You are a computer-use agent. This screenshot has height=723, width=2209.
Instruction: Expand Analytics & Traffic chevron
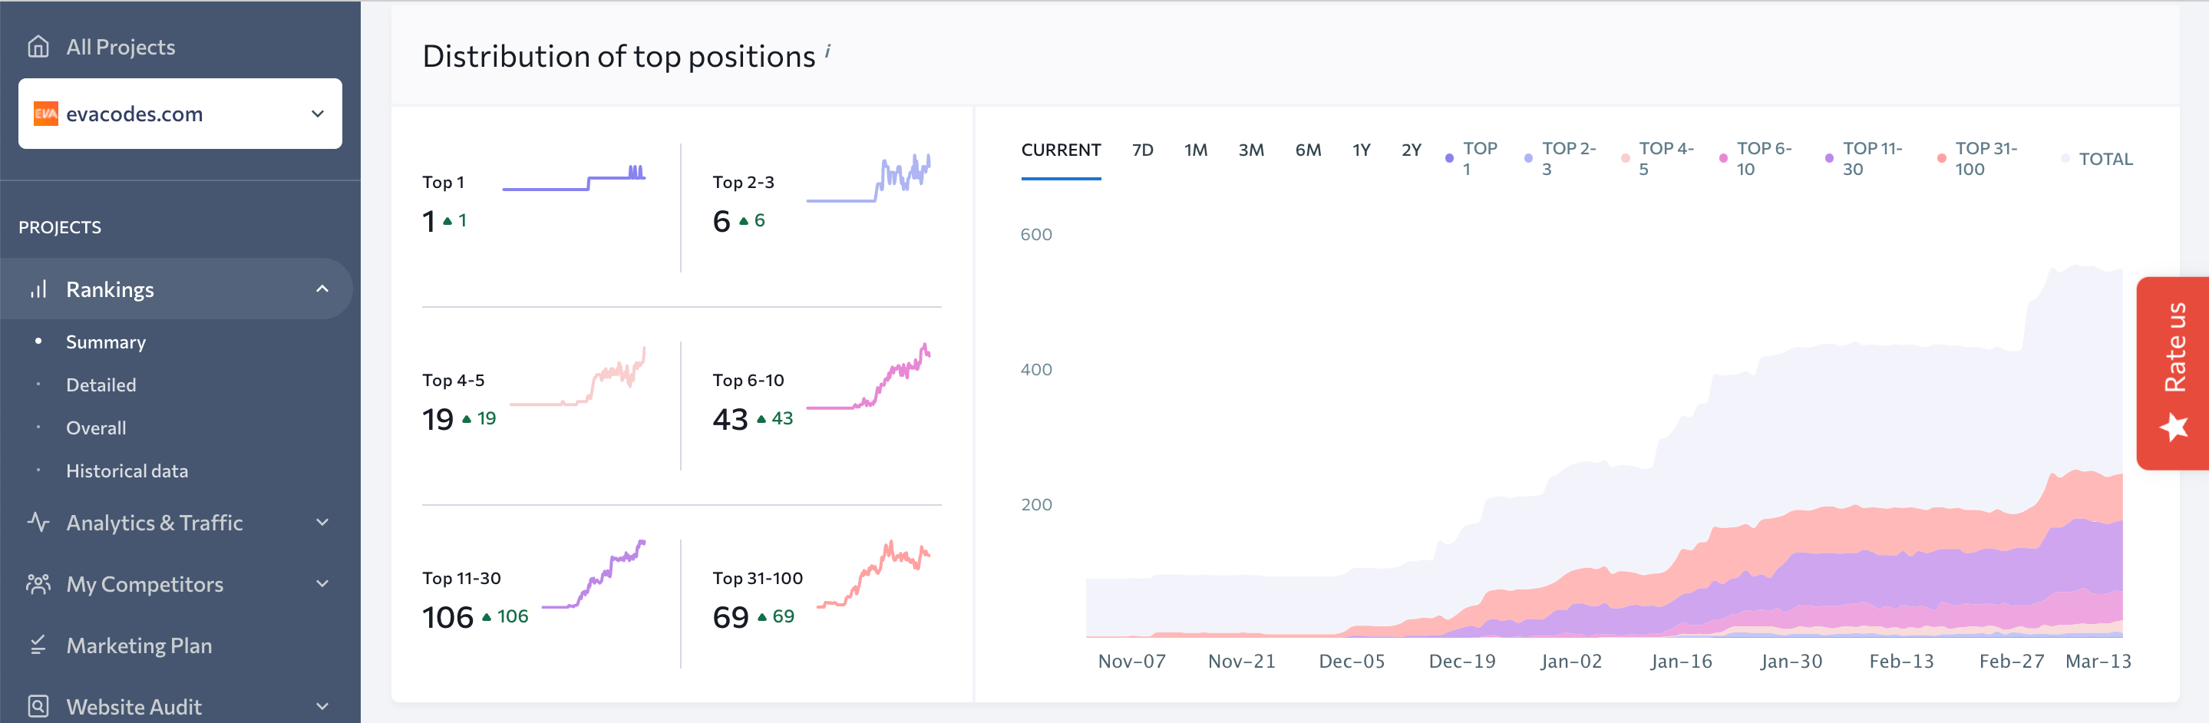click(x=322, y=523)
